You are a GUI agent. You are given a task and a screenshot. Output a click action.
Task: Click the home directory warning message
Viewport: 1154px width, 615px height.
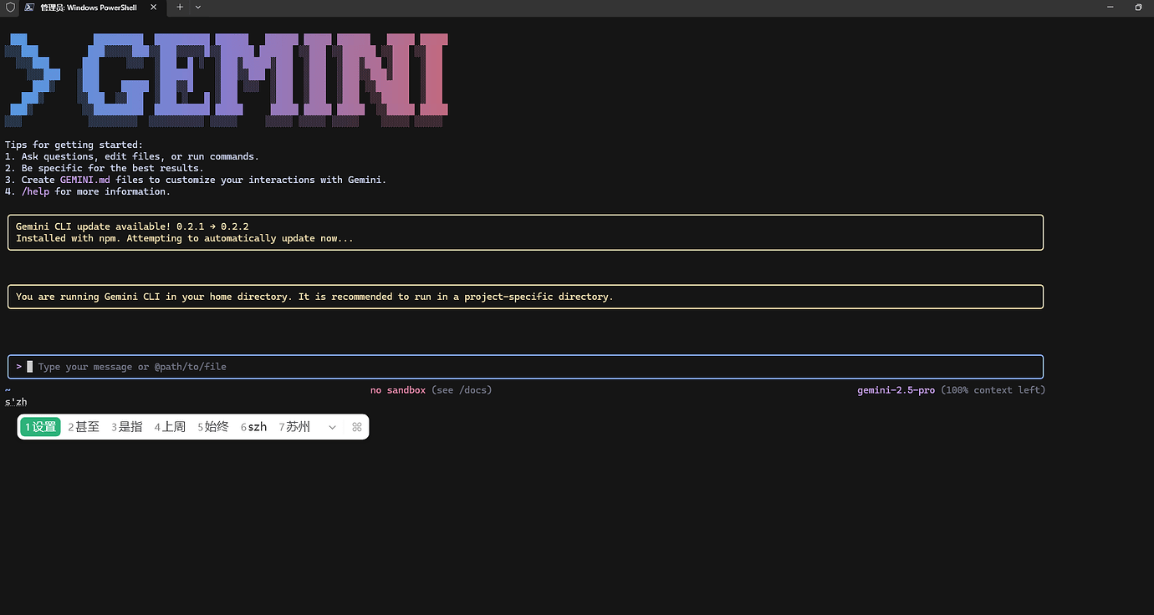[x=314, y=297]
